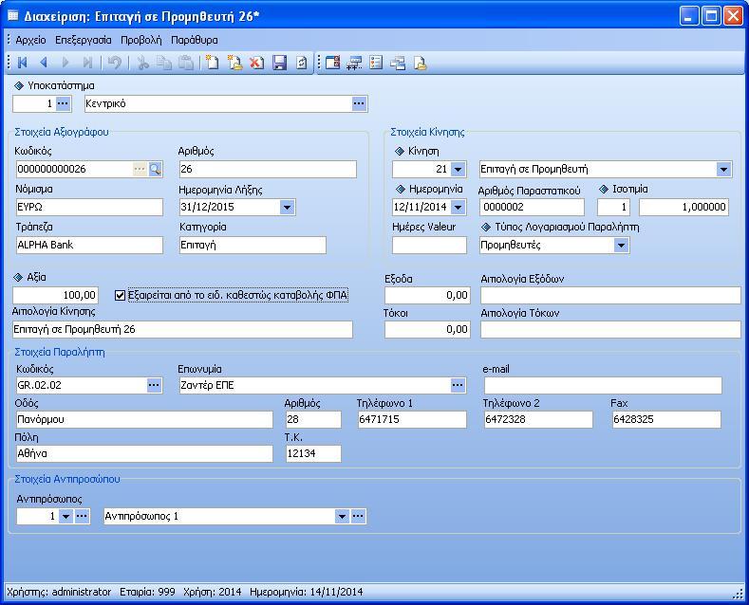Viewport: 749px width, 605px height.
Task: Click the exchange rate field 1,000000
Action: 684,207
